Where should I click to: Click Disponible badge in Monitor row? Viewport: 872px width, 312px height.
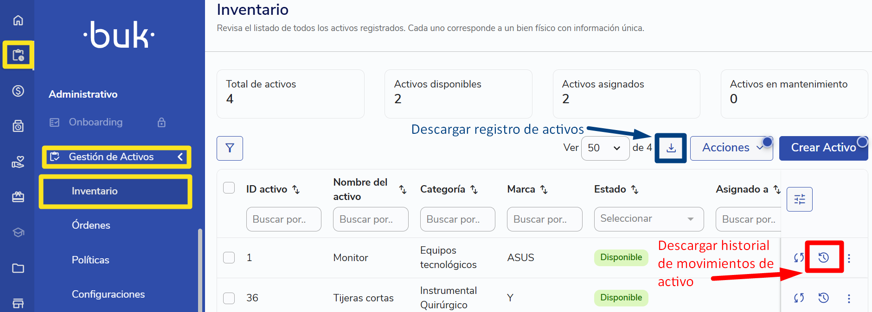point(621,257)
